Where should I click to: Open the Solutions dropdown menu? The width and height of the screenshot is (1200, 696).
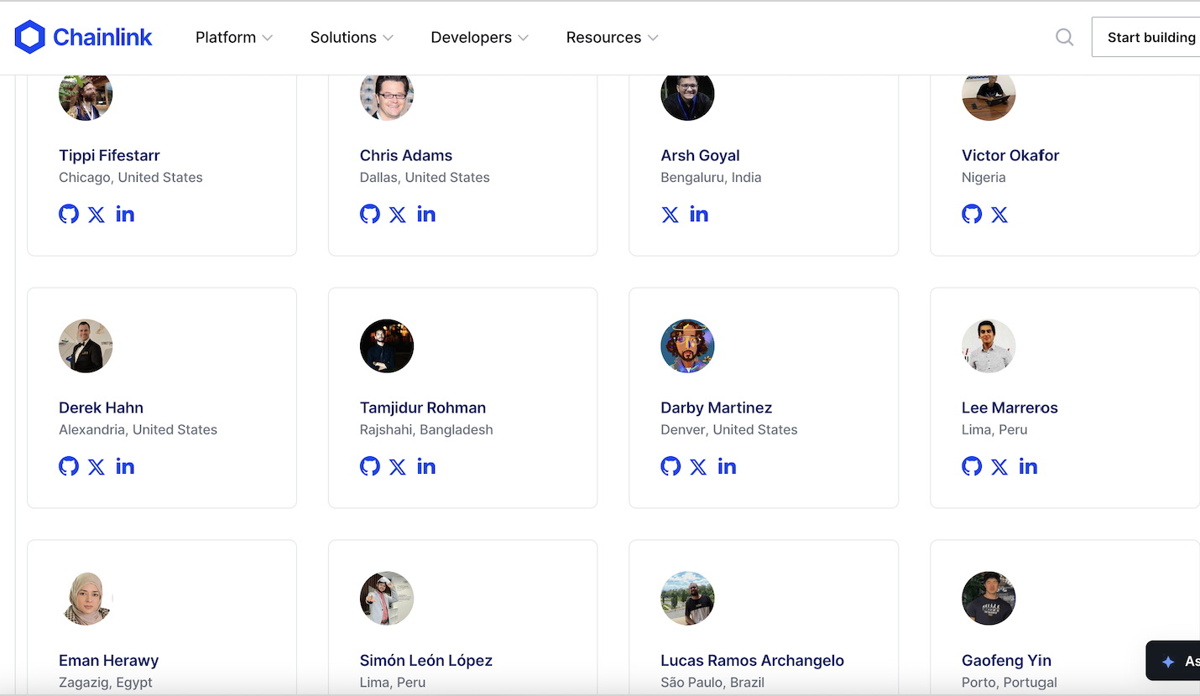point(352,37)
